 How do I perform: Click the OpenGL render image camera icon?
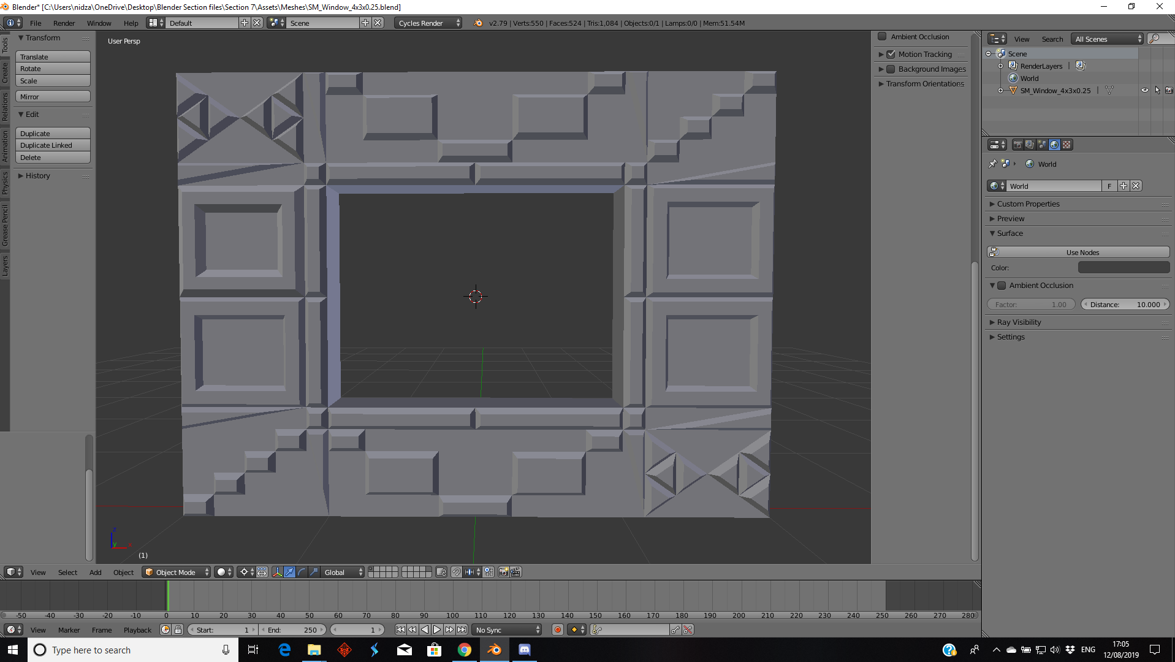503,572
